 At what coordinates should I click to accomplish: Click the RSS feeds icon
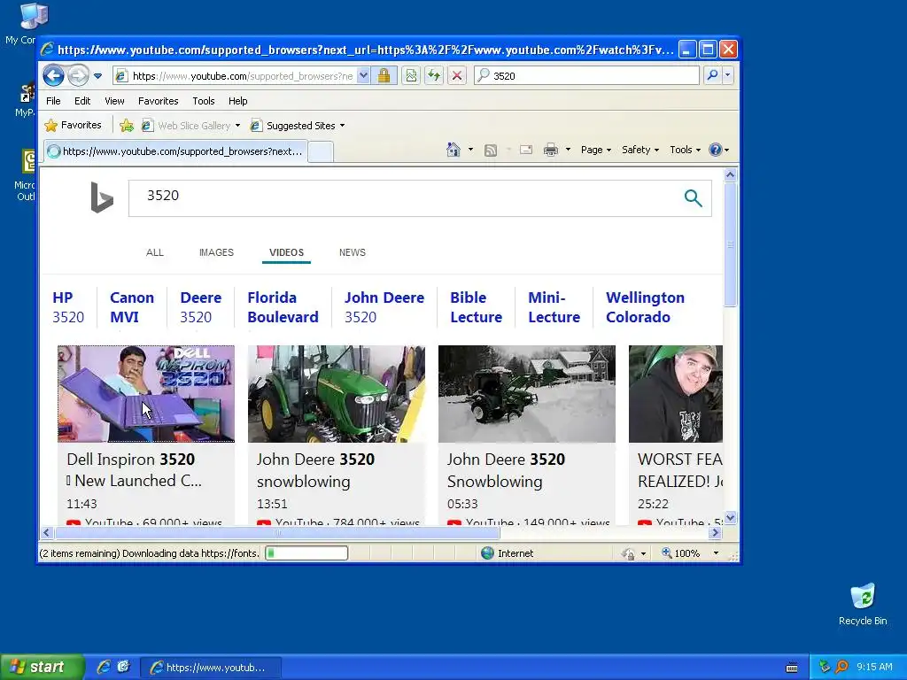pyautogui.click(x=491, y=151)
